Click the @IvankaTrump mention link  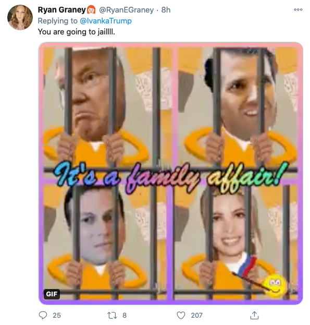[106, 21]
